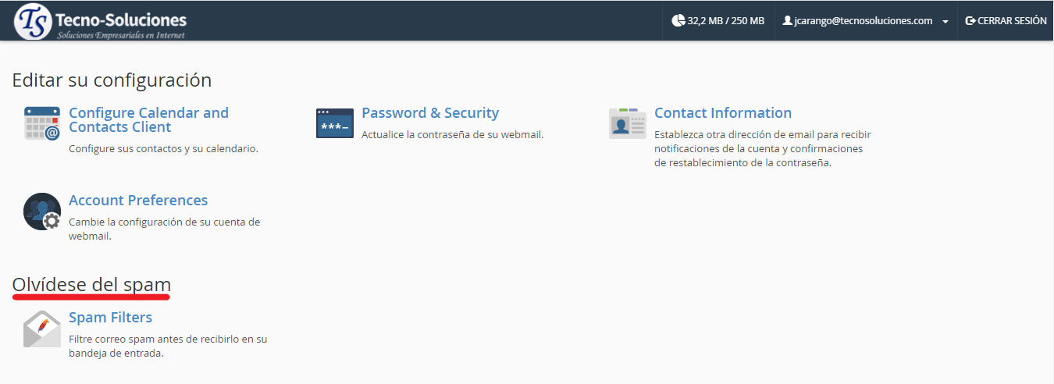Open the Password & Security link

point(430,113)
